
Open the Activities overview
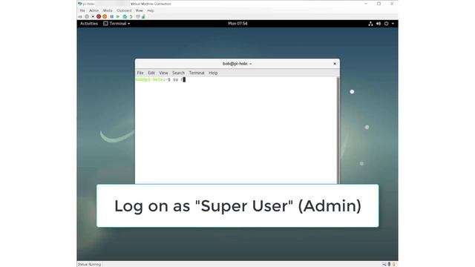point(89,24)
